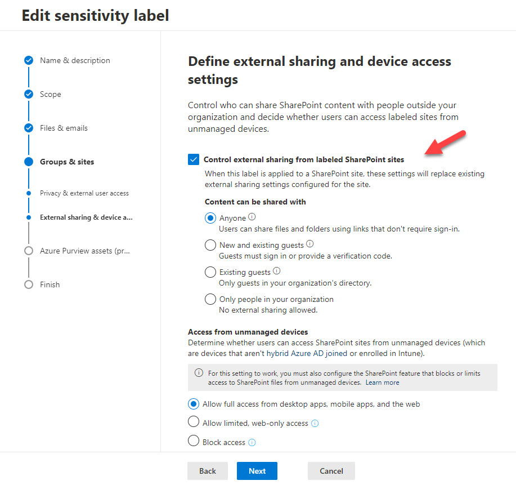Viewport: 516px width, 485px height.
Task: Click completed checkmark icon for Name & description
Action: point(29,60)
